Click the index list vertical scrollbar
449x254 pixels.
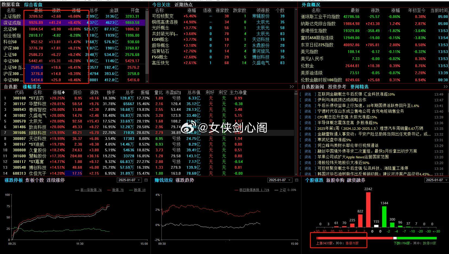[147, 45]
